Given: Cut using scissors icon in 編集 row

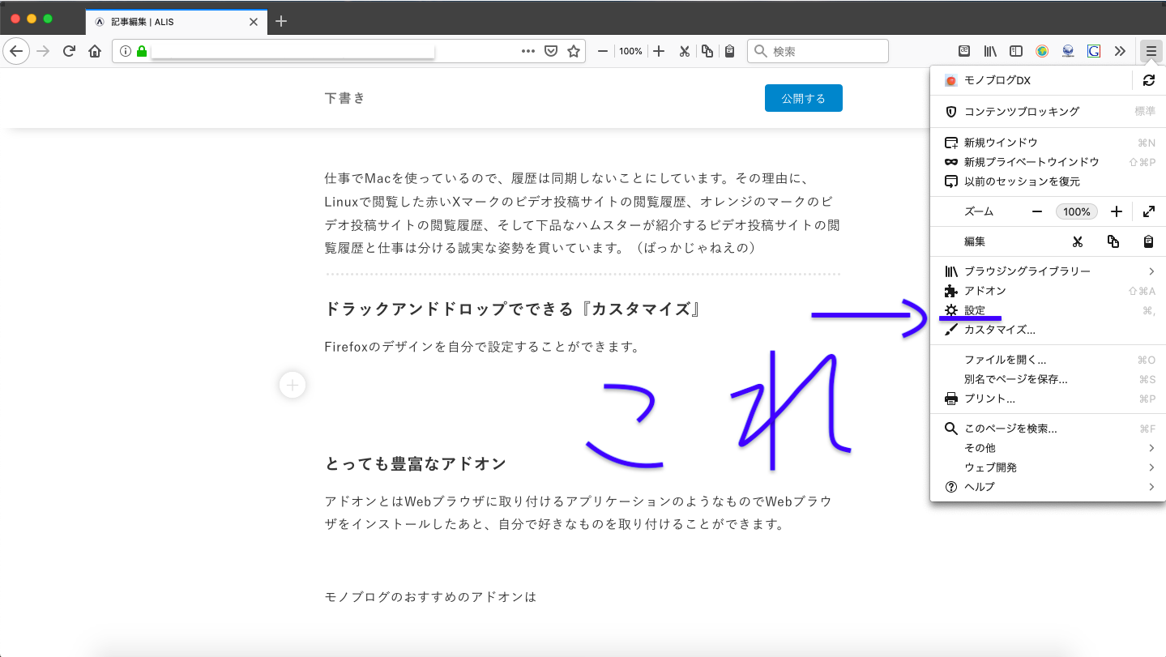Looking at the screenshot, I should point(1078,241).
